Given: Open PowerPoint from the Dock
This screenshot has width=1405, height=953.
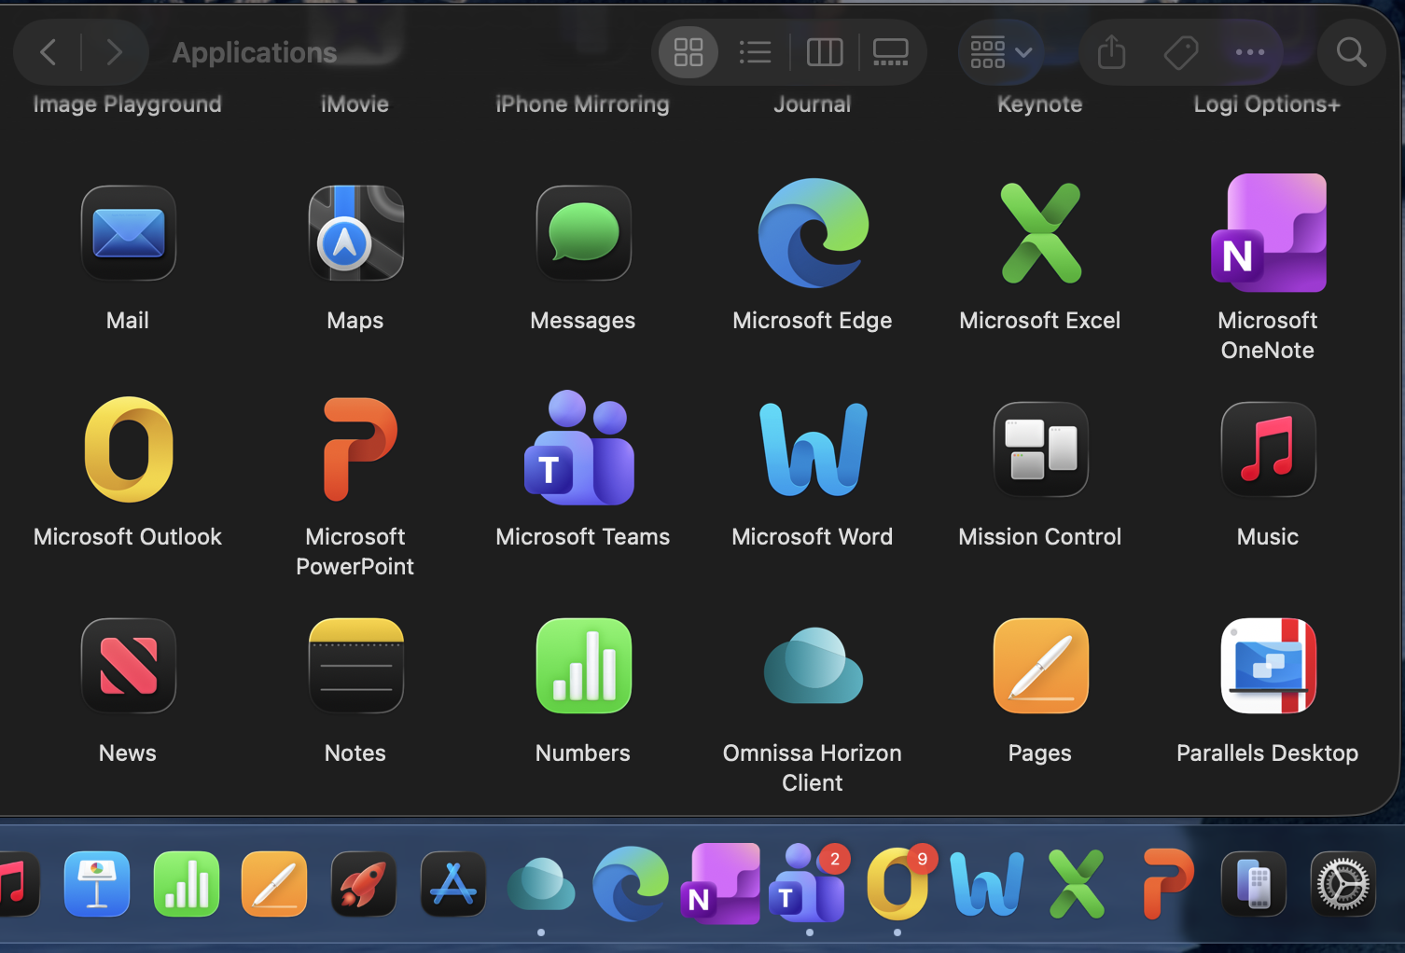Looking at the screenshot, I should (x=1168, y=884).
